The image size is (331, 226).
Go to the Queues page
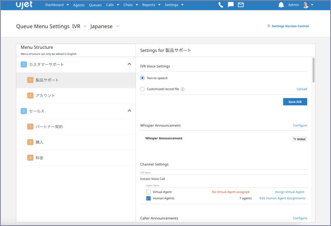tap(95, 5)
